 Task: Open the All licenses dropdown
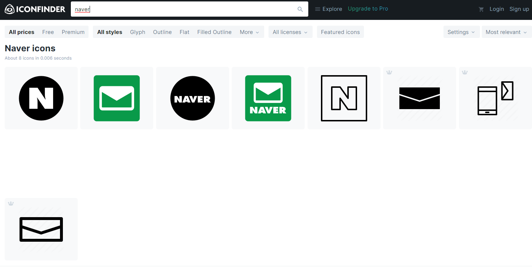pos(290,32)
